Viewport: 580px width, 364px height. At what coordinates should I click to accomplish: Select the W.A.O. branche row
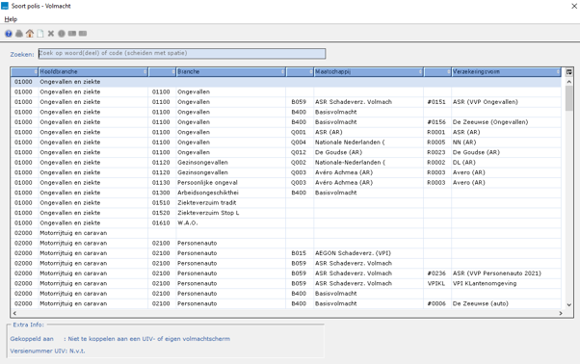coord(286,222)
